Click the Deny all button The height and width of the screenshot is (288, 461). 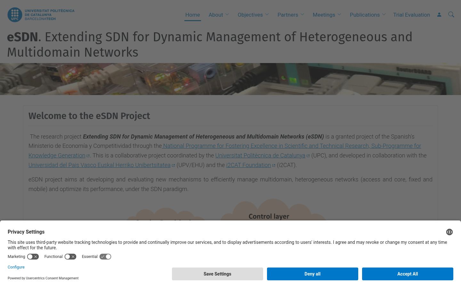(312, 274)
